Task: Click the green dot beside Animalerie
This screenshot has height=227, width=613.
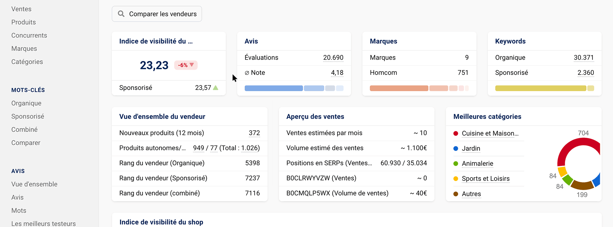Action: [456, 164]
